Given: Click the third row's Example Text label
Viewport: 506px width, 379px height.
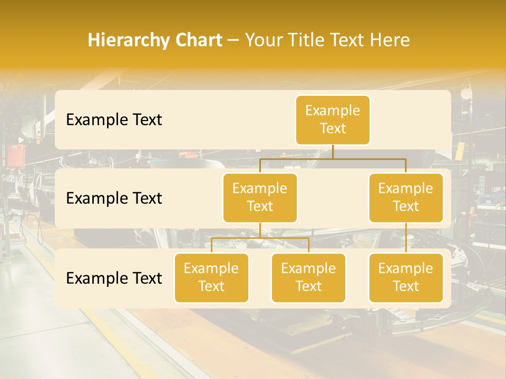Looking at the screenshot, I should click(x=114, y=278).
